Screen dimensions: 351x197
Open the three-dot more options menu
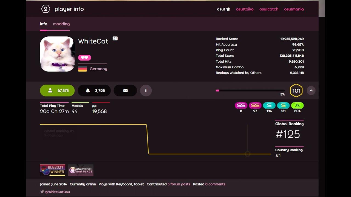point(146,91)
